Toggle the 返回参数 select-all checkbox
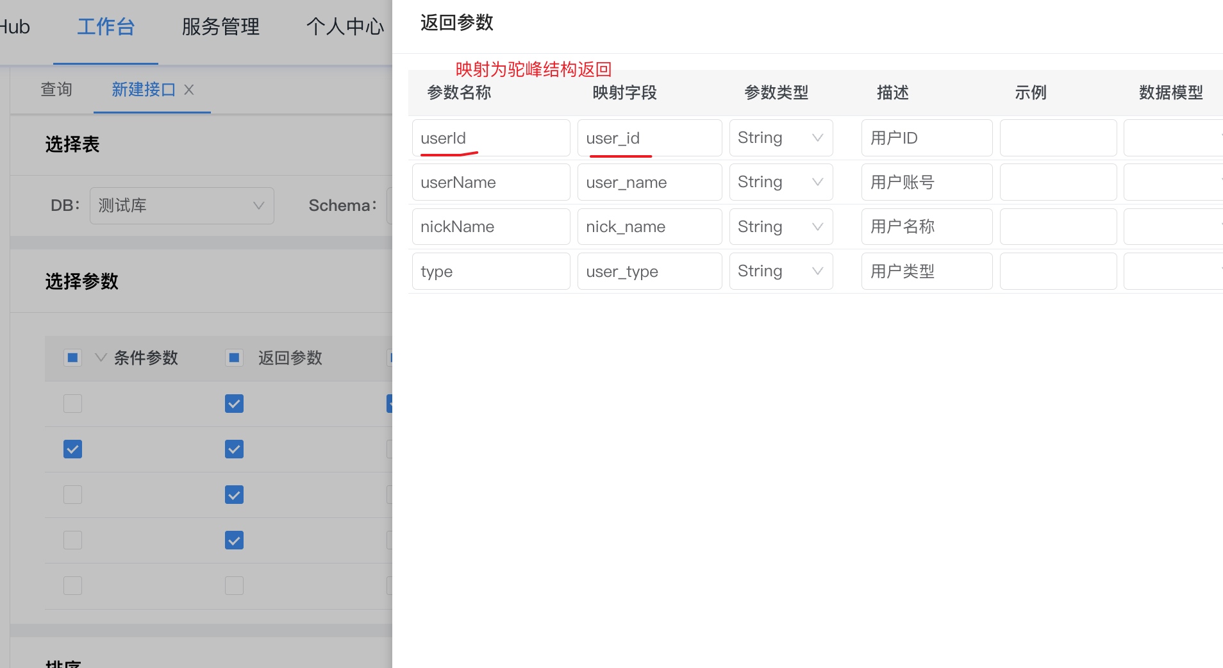 coord(234,358)
